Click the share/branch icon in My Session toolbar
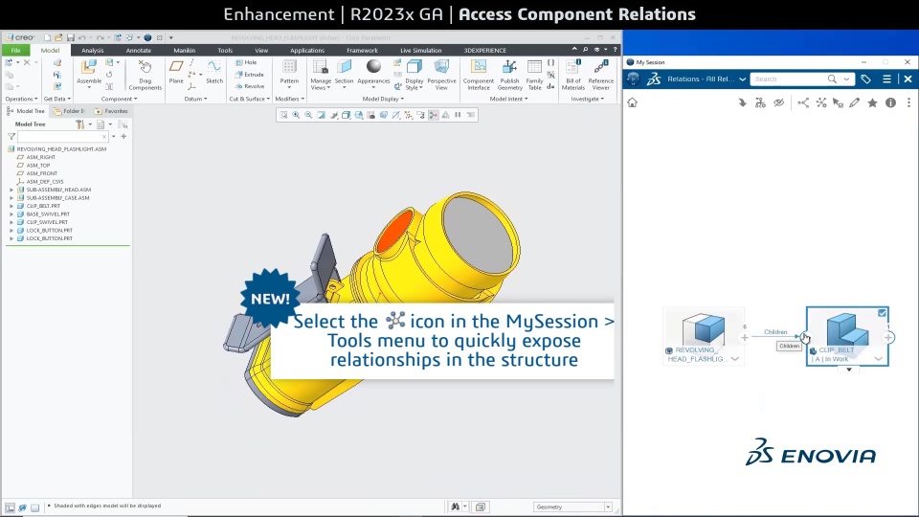The image size is (919, 517). [803, 102]
